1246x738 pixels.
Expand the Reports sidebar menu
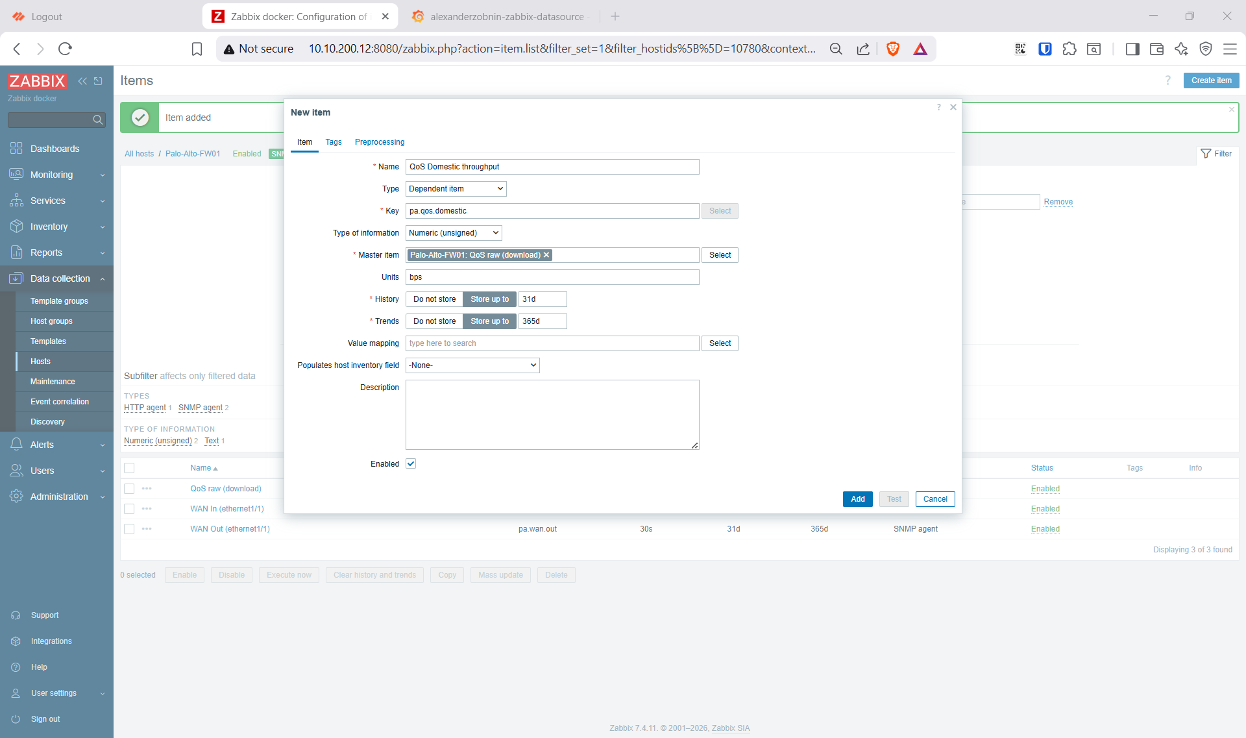click(56, 252)
